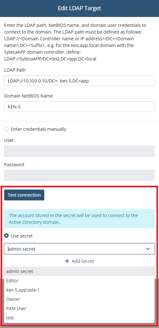Focus the Domain NetBIOS Name field
This screenshot has width=159, height=328.
click(x=79, y=107)
